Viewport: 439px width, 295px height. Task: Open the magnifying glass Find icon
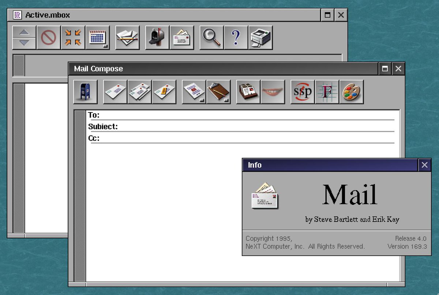coord(212,38)
